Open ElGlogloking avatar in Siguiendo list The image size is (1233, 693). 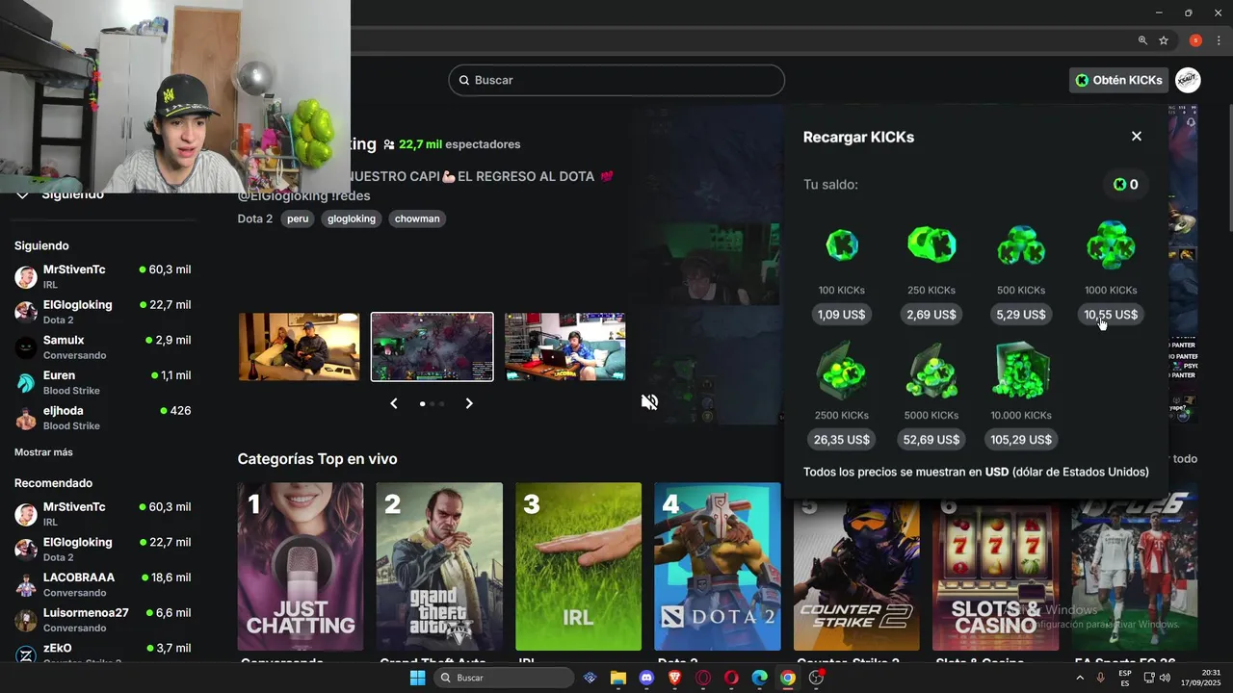pos(26,312)
